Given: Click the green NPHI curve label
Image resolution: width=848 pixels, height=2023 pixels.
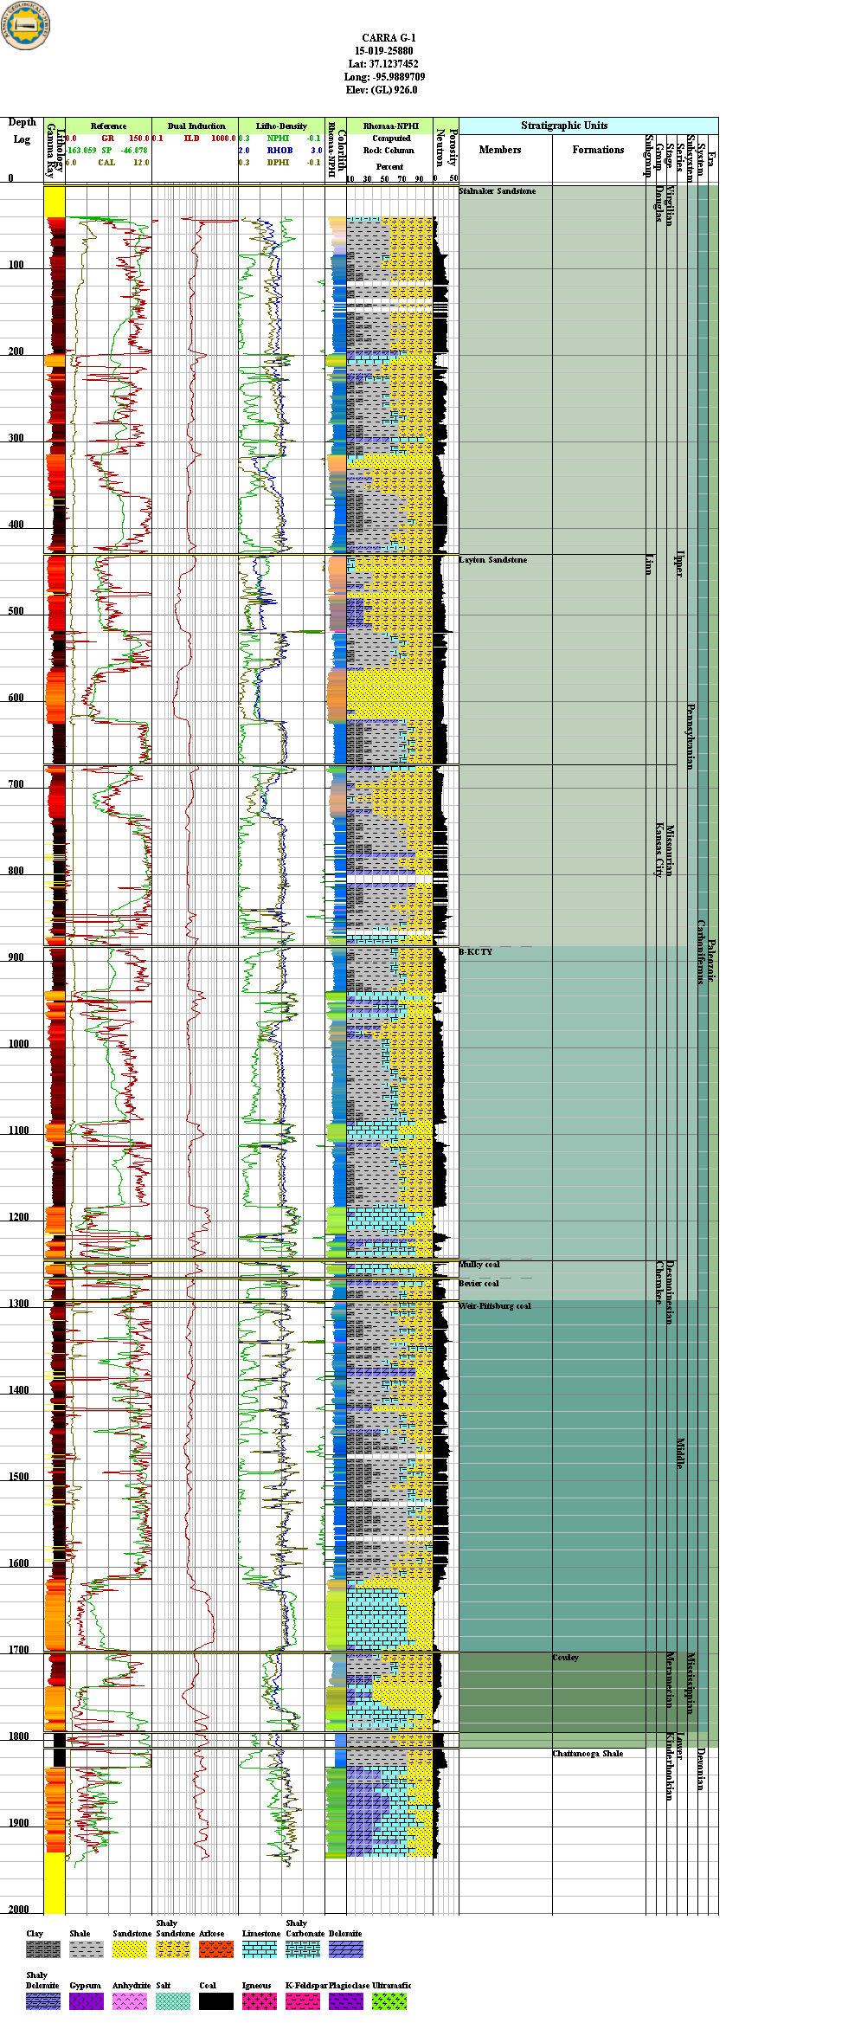Looking at the screenshot, I should 278,138.
